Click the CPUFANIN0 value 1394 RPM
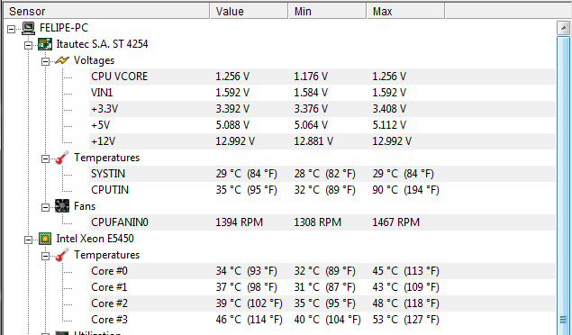The height and width of the screenshot is (335, 572). [x=239, y=222]
